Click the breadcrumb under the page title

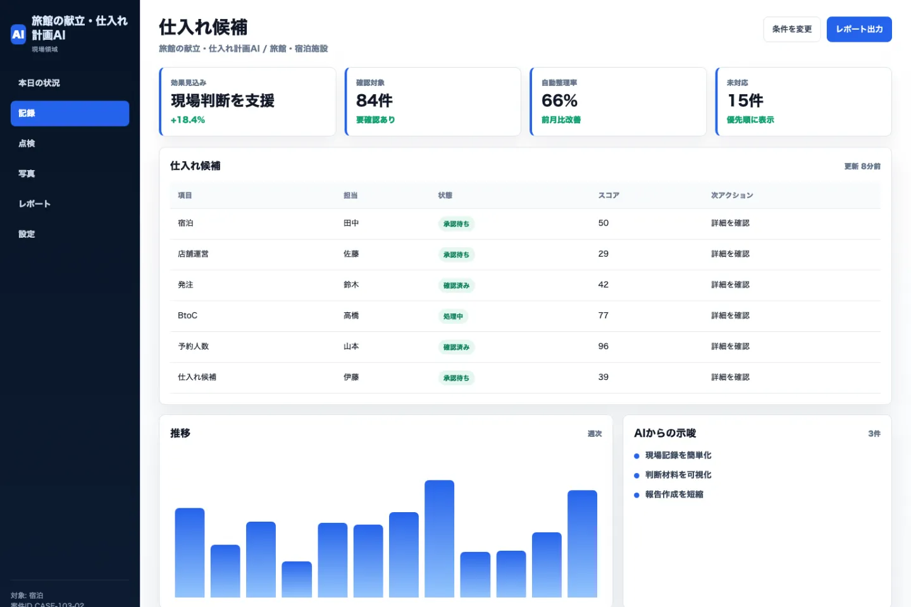click(243, 49)
